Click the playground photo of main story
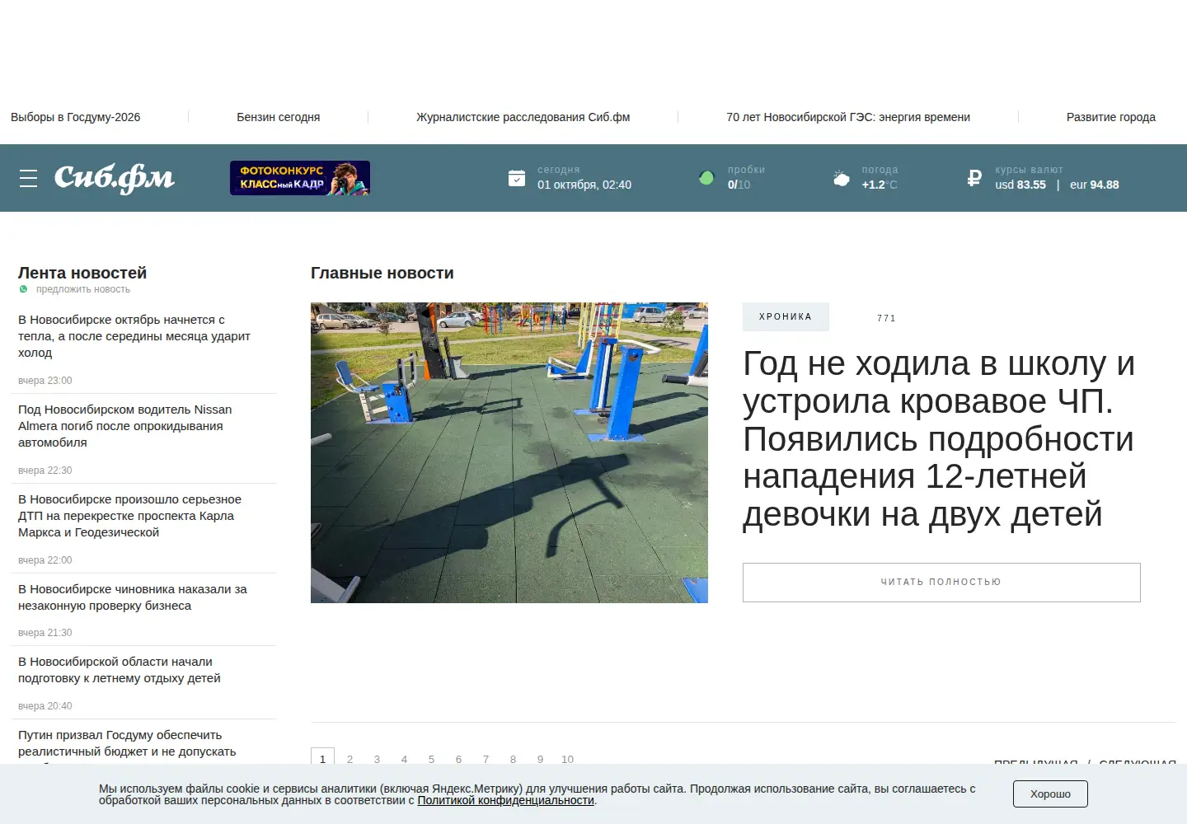The height and width of the screenshot is (824, 1187). [x=509, y=452]
